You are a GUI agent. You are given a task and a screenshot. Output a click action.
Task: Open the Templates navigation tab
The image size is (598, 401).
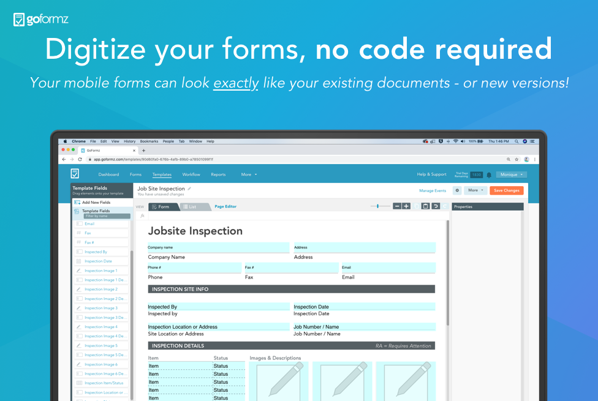tap(162, 174)
